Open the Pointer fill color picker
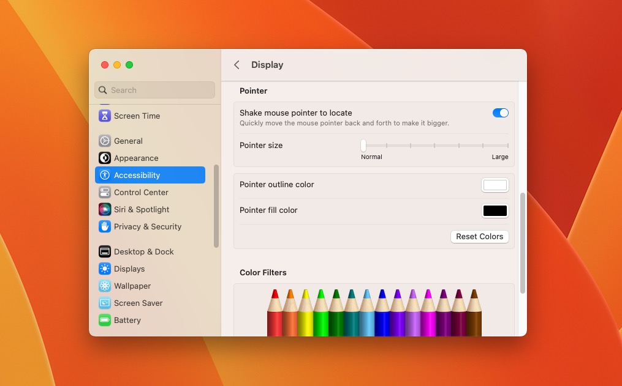Image resolution: width=622 pixels, height=386 pixels. (495, 210)
